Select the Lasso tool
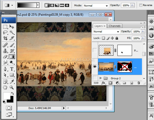 5,32
